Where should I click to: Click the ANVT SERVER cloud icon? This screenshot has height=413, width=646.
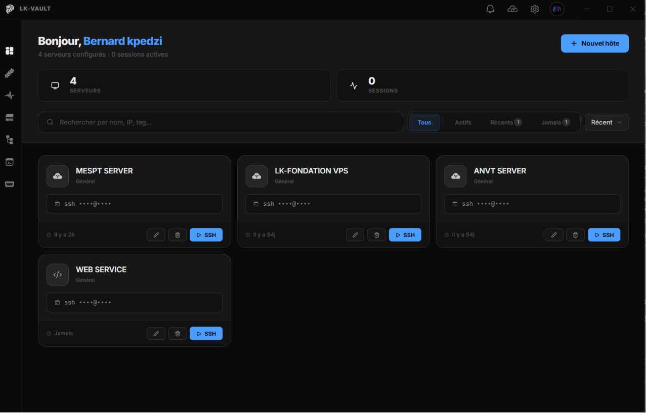(x=455, y=176)
